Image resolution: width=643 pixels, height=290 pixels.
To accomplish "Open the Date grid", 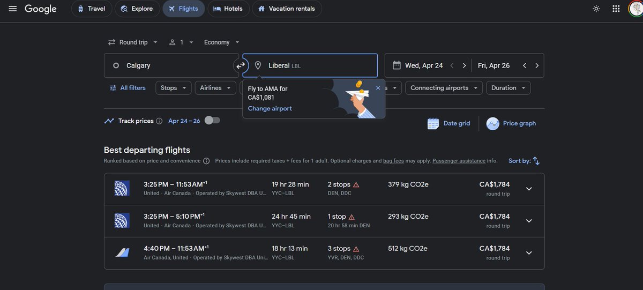I will pyautogui.click(x=449, y=123).
